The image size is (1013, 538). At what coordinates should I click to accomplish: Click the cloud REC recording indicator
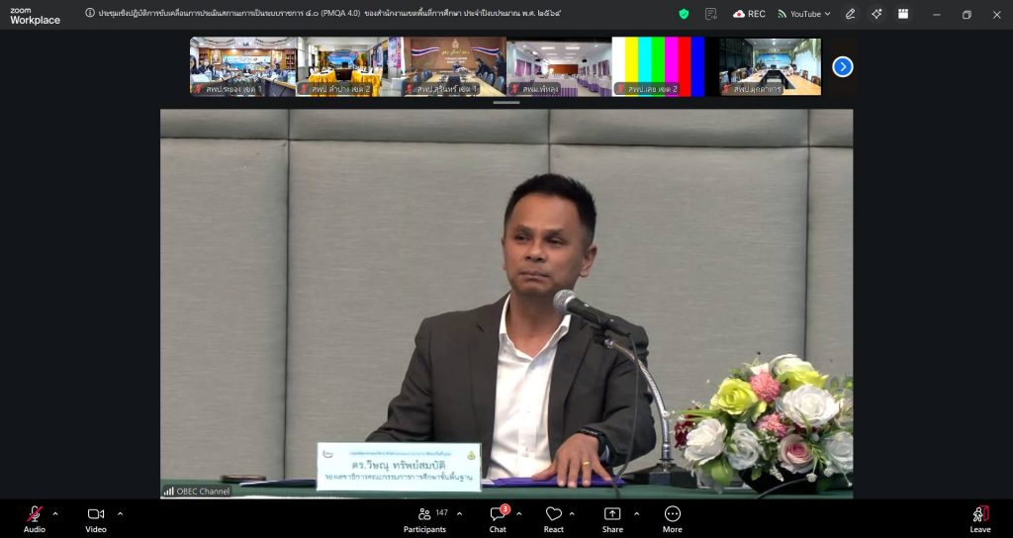click(749, 14)
